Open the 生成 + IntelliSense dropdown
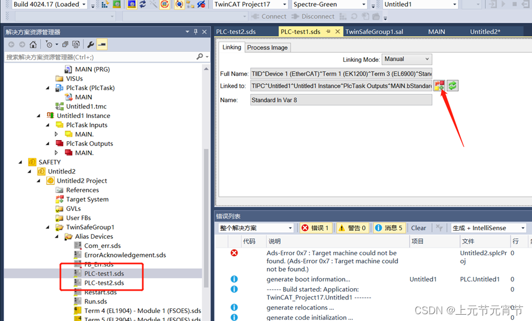Image resolution: width=532 pixels, height=321 pixels. coord(489,228)
